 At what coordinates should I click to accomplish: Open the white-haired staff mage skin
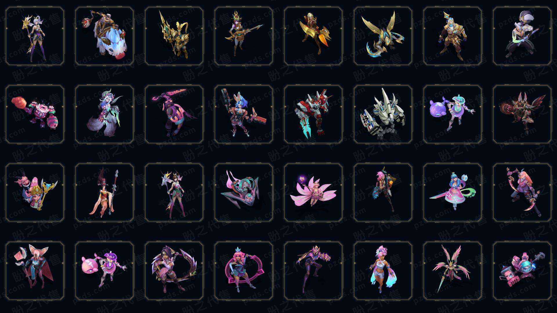point(35,36)
